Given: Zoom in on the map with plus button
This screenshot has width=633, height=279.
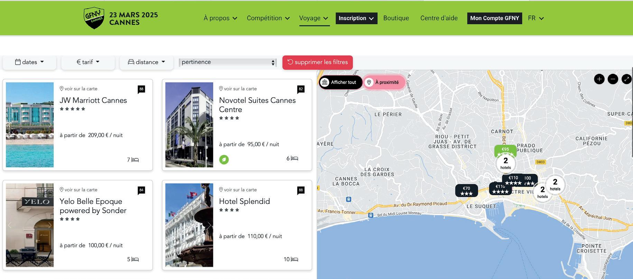Looking at the screenshot, I should point(599,79).
